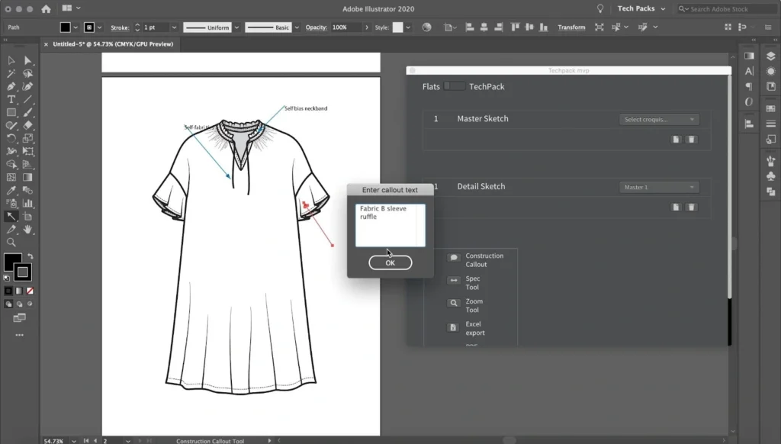Select the Type tool
This screenshot has width=781, height=444.
pyautogui.click(x=11, y=100)
